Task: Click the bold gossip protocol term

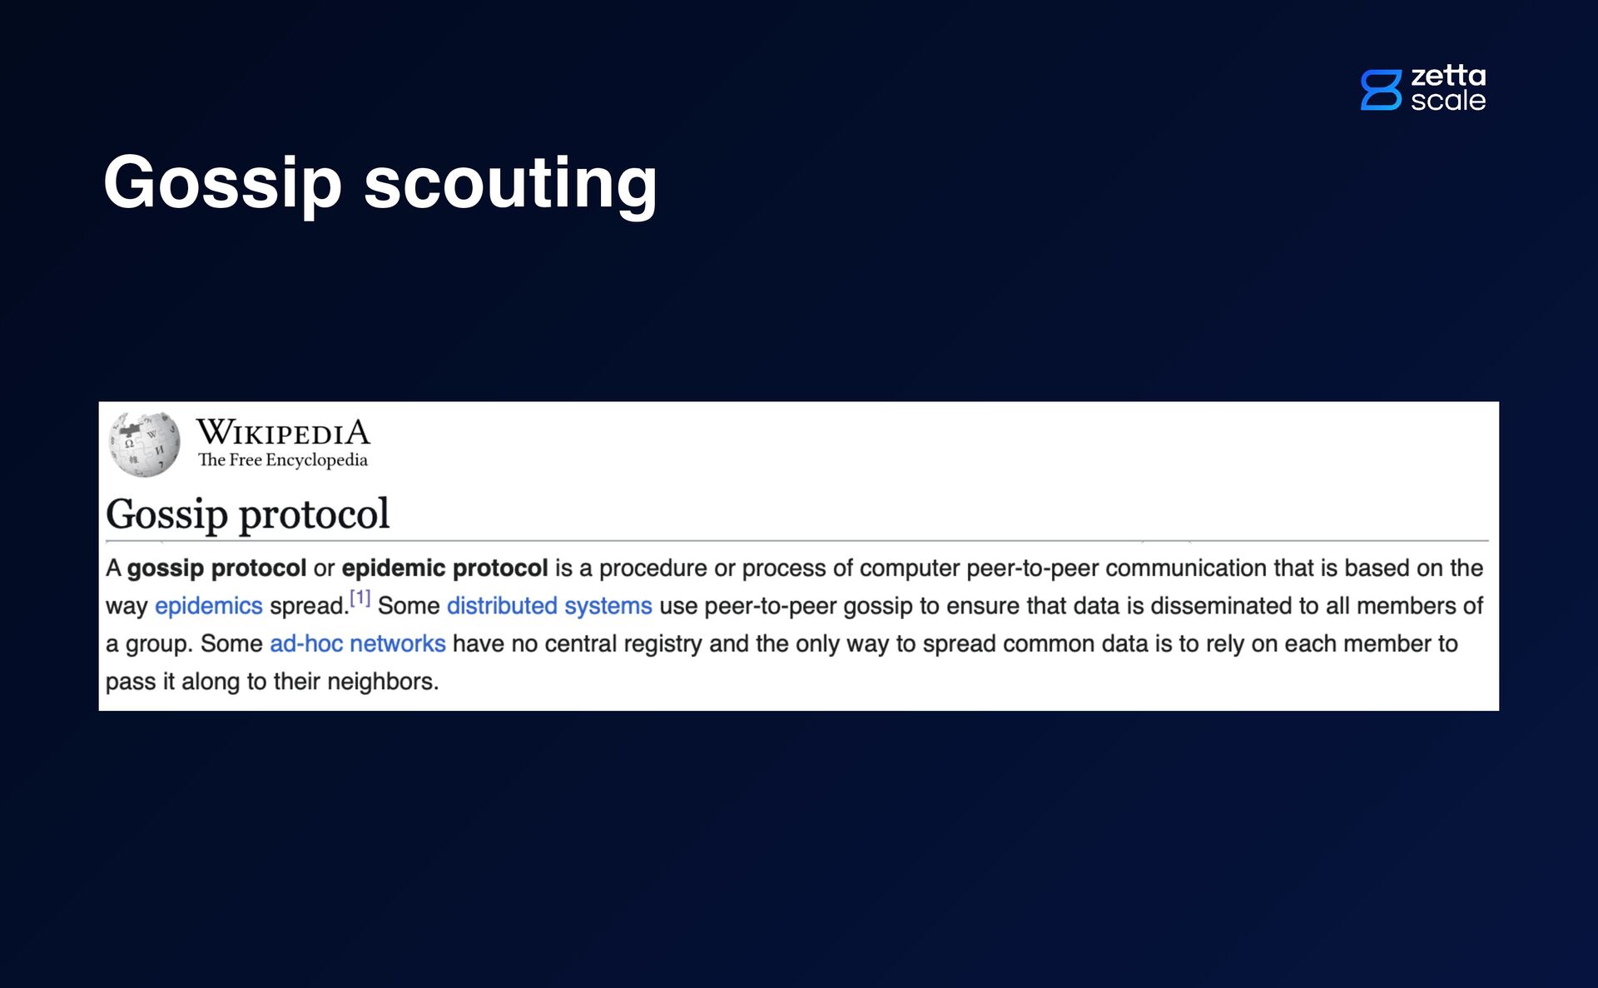Action: pyautogui.click(x=216, y=568)
